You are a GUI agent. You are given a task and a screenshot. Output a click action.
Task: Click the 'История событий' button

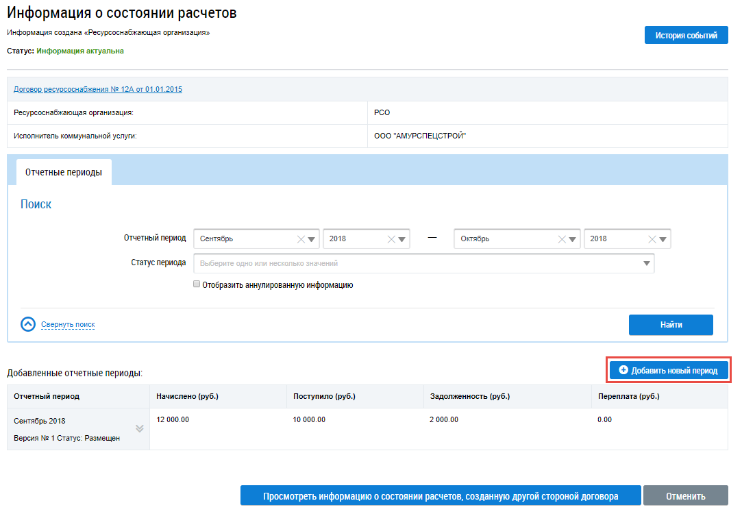686,36
